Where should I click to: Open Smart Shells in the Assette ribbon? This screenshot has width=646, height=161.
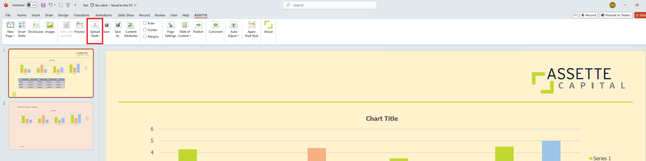[x=21, y=29]
